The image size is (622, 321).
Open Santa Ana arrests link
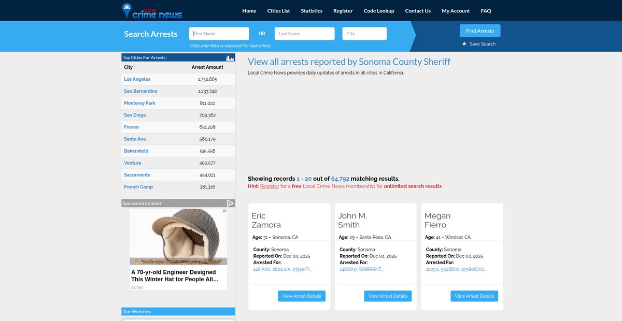click(x=135, y=139)
